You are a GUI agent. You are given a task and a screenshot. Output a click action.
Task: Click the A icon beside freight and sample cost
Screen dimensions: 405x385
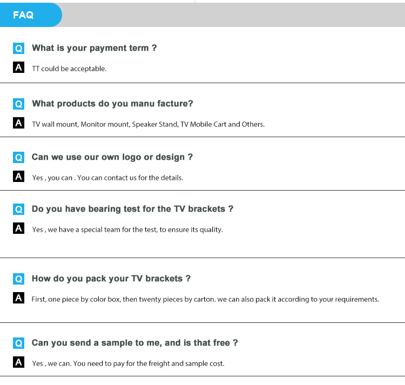pos(19,362)
